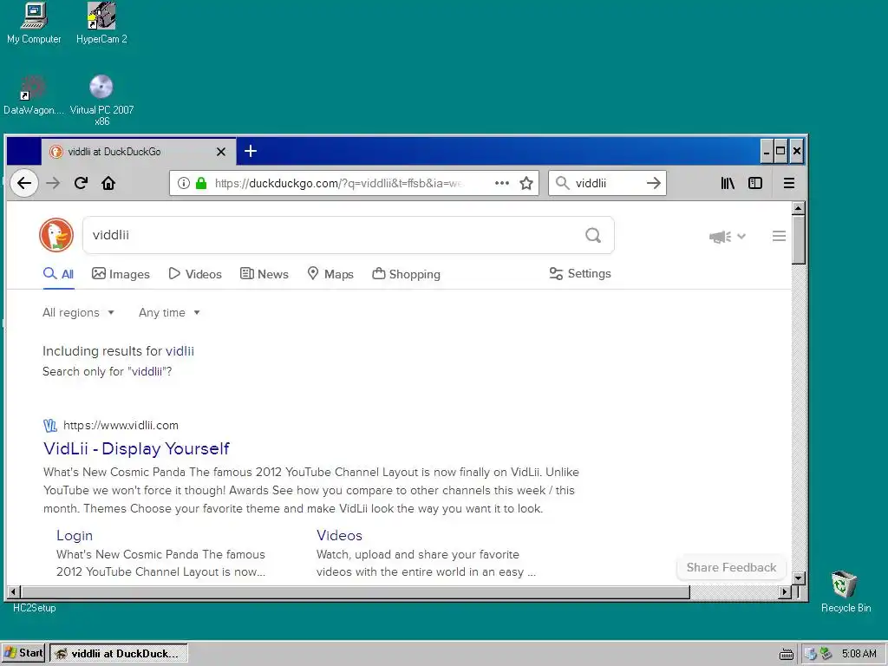Go to the browser home page
The height and width of the screenshot is (666, 888).
(x=108, y=183)
